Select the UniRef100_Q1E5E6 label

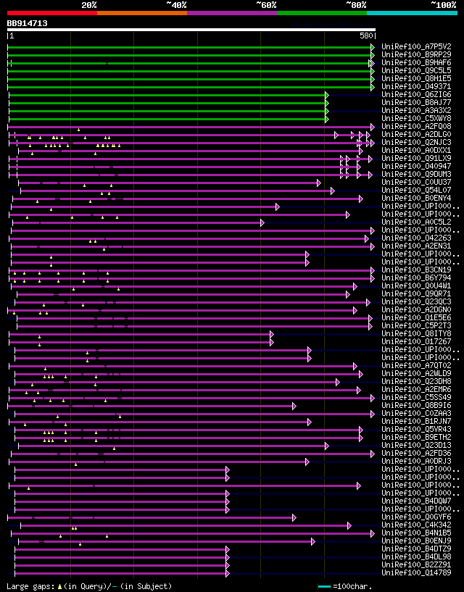click(x=416, y=317)
